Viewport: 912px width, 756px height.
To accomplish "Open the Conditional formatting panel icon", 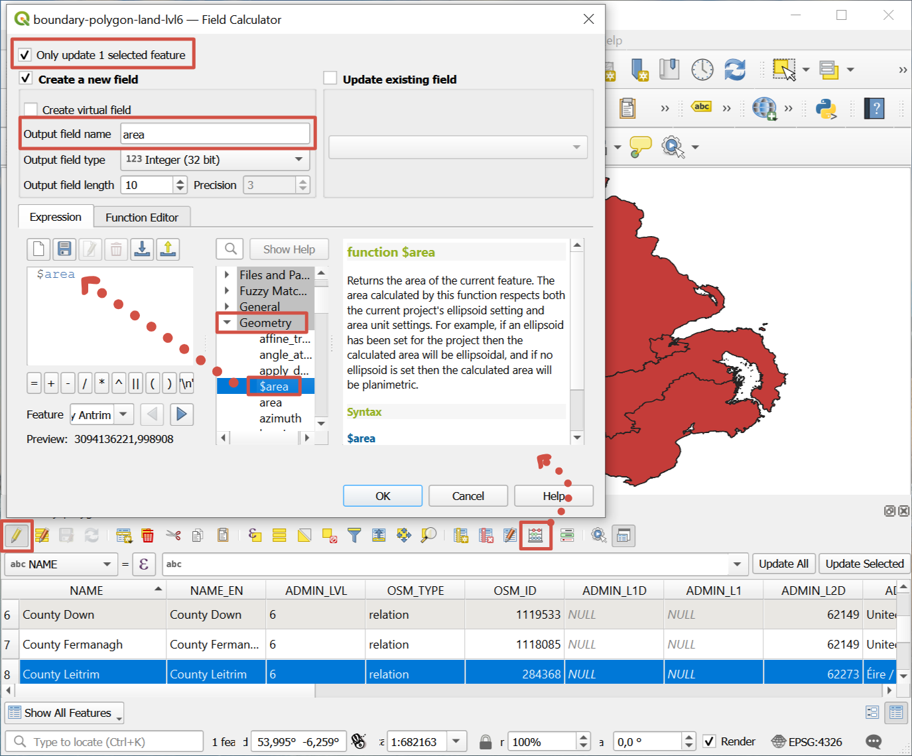I will (x=567, y=535).
